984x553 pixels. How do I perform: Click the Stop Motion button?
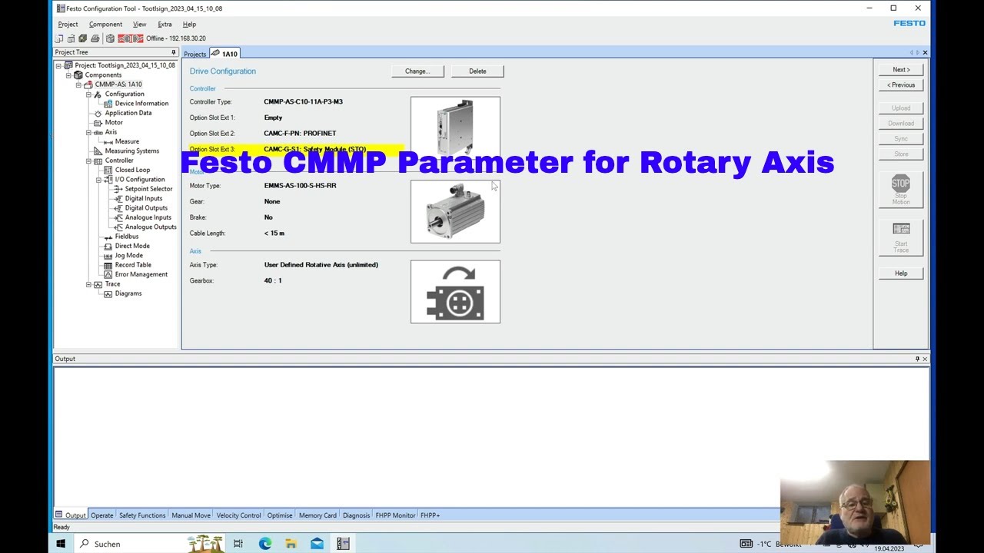[x=901, y=190]
